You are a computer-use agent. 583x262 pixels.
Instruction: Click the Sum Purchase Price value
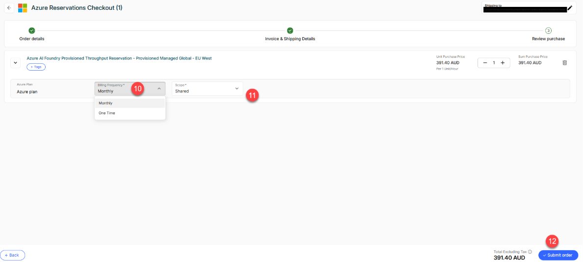click(x=530, y=63)
